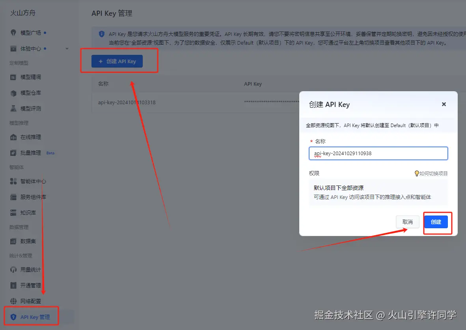
Task: Go to 模型仓库 page
Action: [x=31, y=93]
